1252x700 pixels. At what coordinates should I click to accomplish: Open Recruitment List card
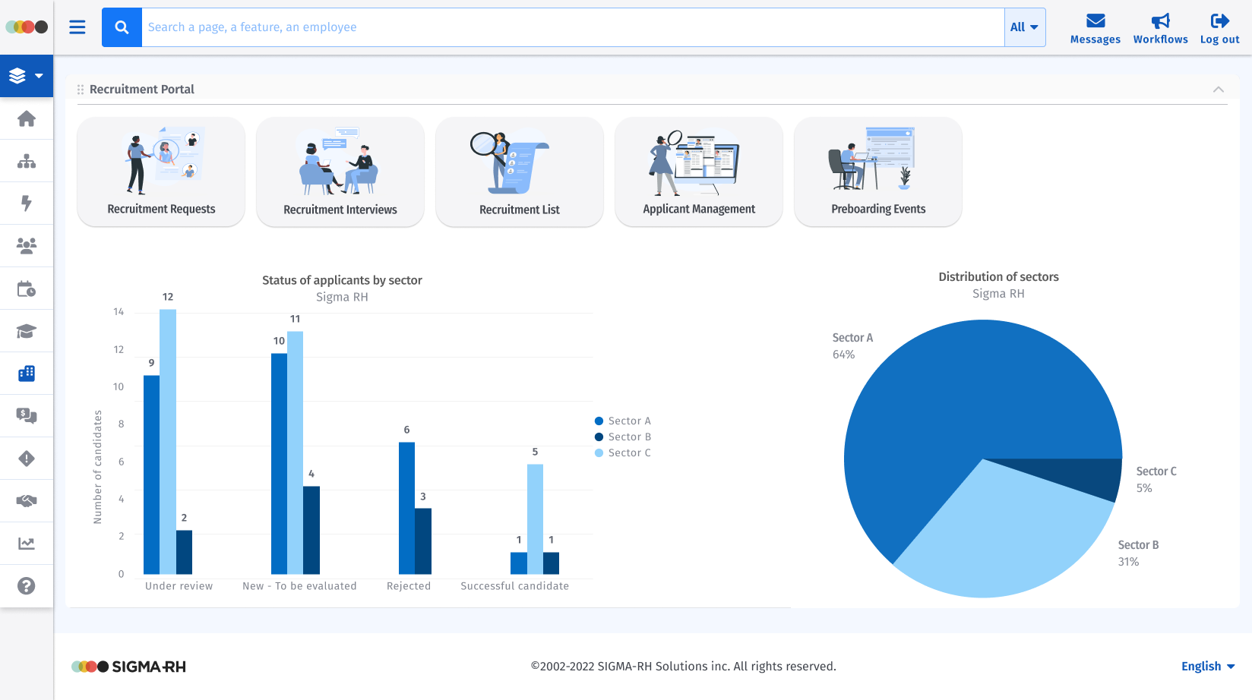pos(520,172)
